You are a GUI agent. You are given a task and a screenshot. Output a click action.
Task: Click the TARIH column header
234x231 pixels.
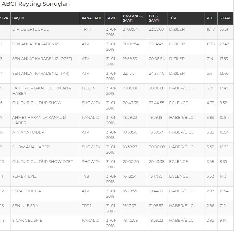pos(111,18)
